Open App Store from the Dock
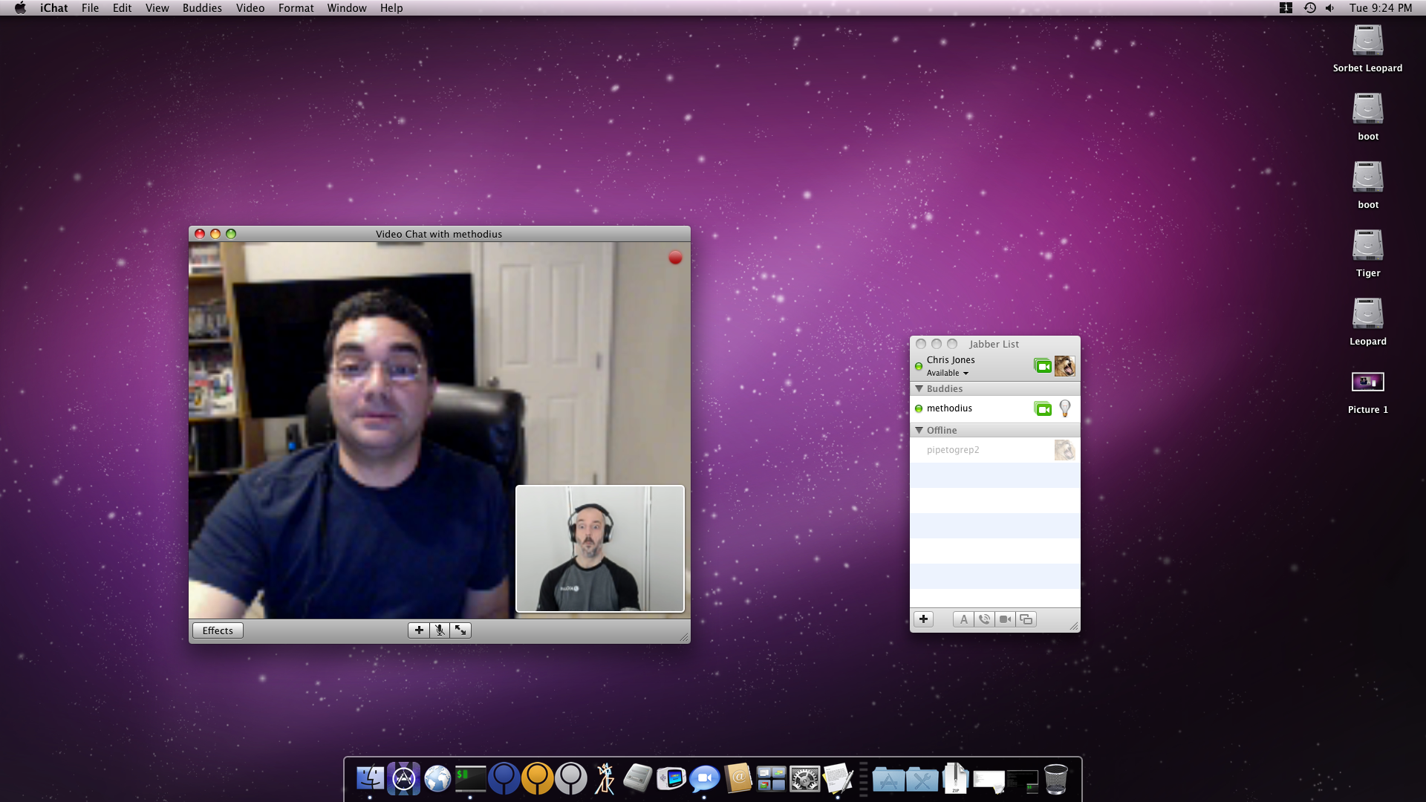The image size is (1426, 802). coord(403,779)
